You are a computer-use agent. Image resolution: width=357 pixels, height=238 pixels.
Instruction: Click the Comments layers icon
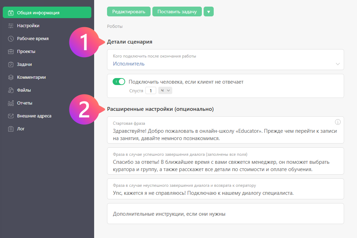(11, 77)
